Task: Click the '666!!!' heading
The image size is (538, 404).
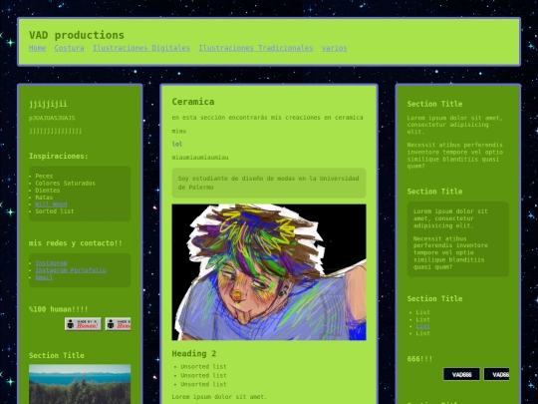Action: click(419, 359)
